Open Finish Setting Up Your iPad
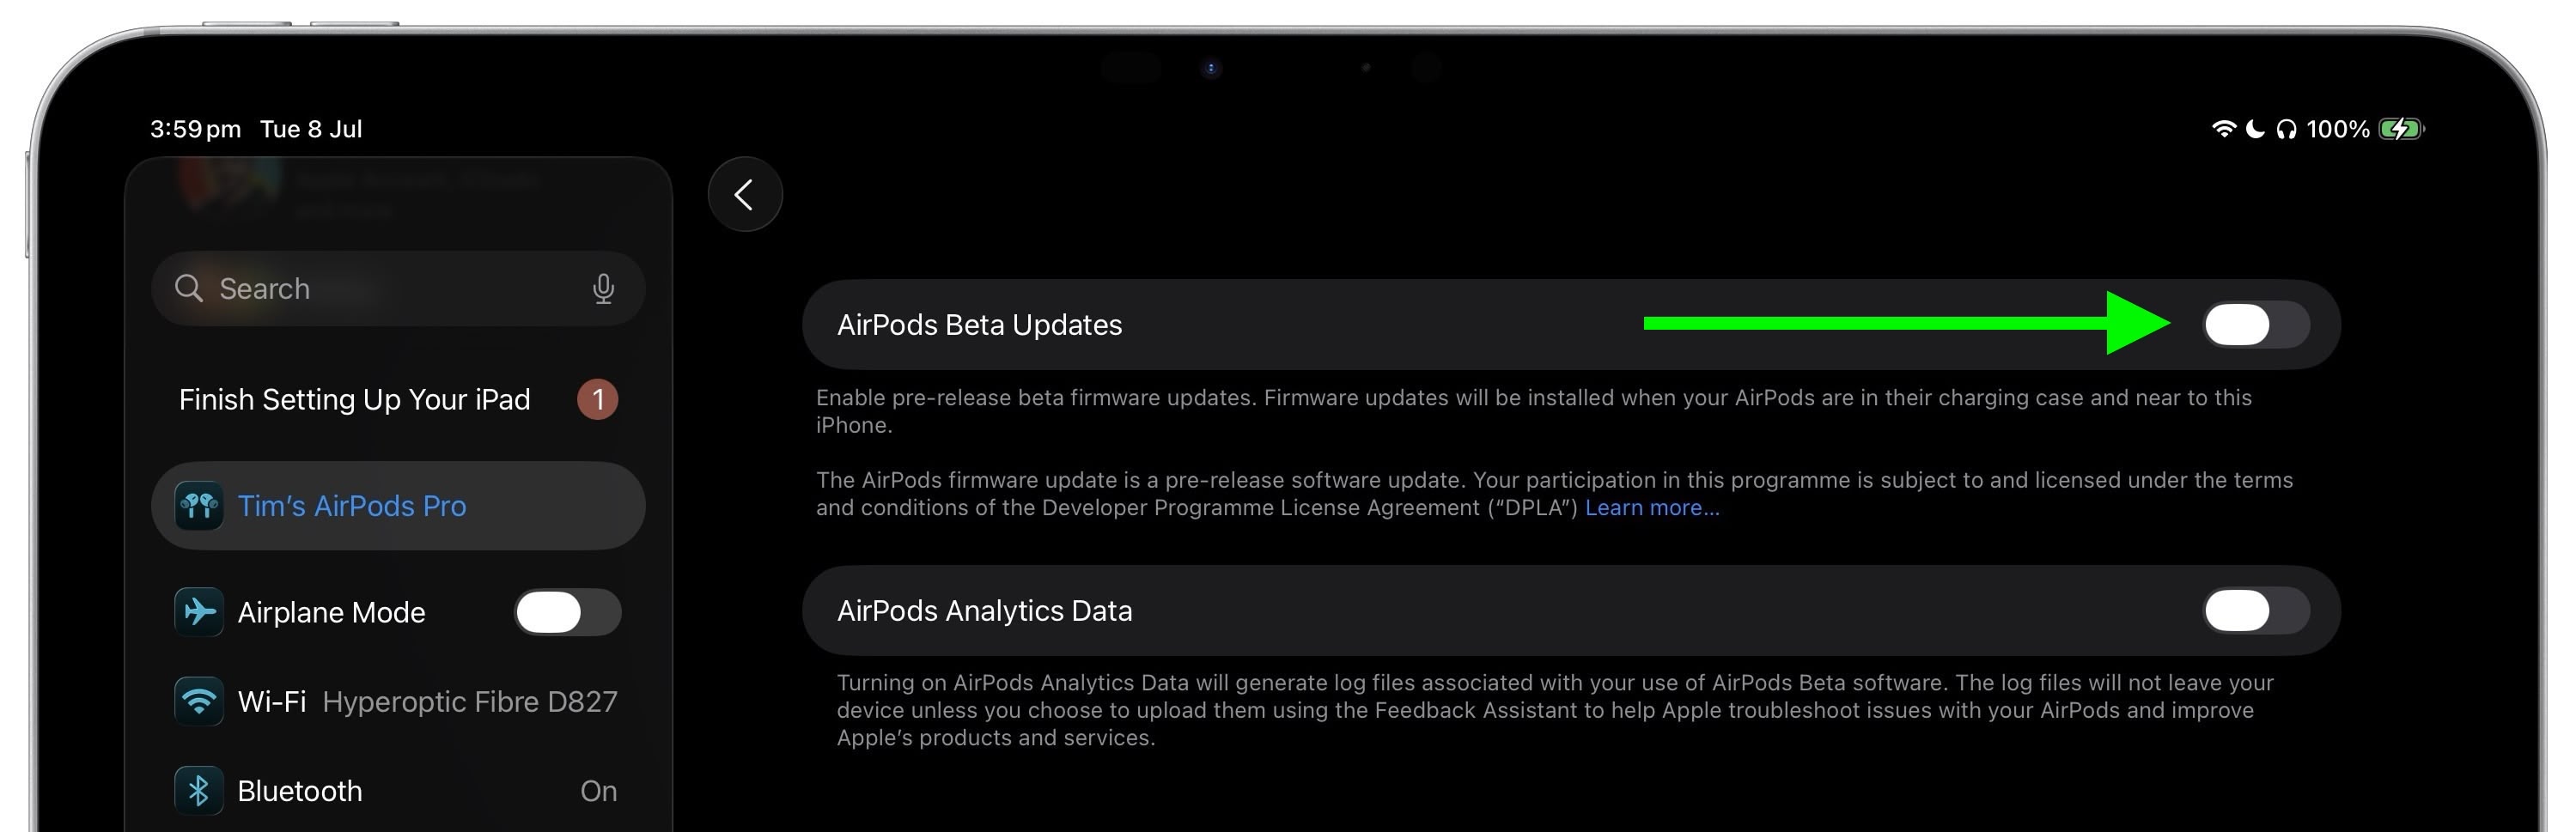The width and height of the screenshot is (2576, 832). 398,400
